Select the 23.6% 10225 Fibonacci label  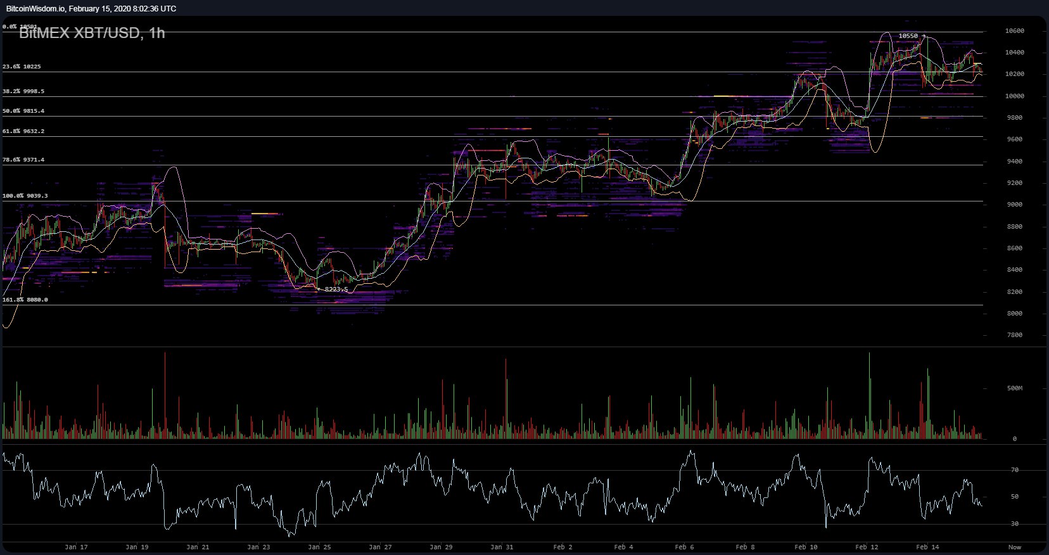pyautogui.click(x=22, y=67)
